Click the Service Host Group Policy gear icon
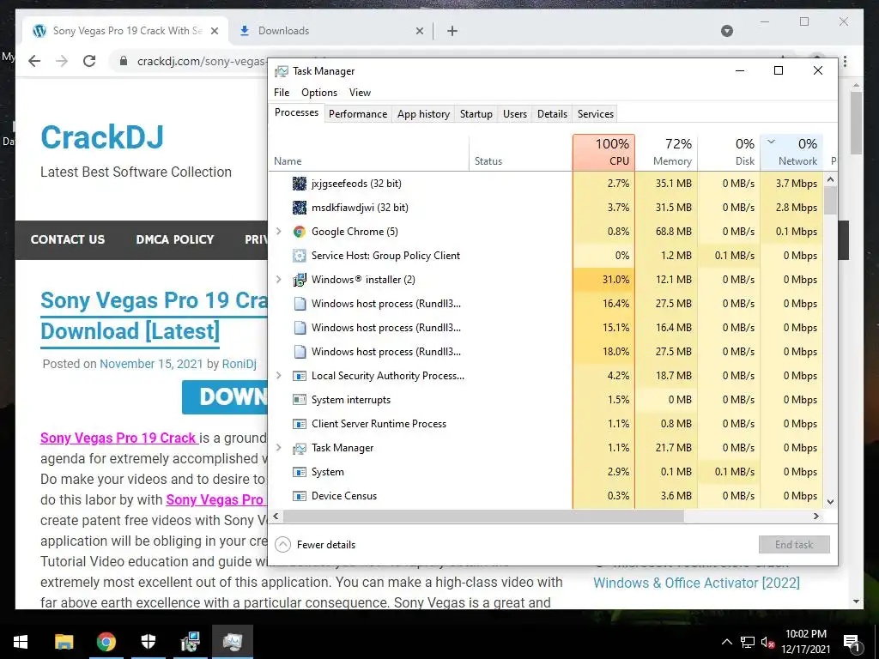Viewport: 879px width, 659px height. 300,256
